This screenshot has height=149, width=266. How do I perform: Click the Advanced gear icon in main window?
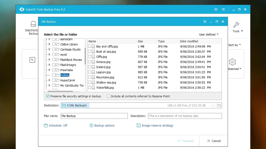[232, 62]
